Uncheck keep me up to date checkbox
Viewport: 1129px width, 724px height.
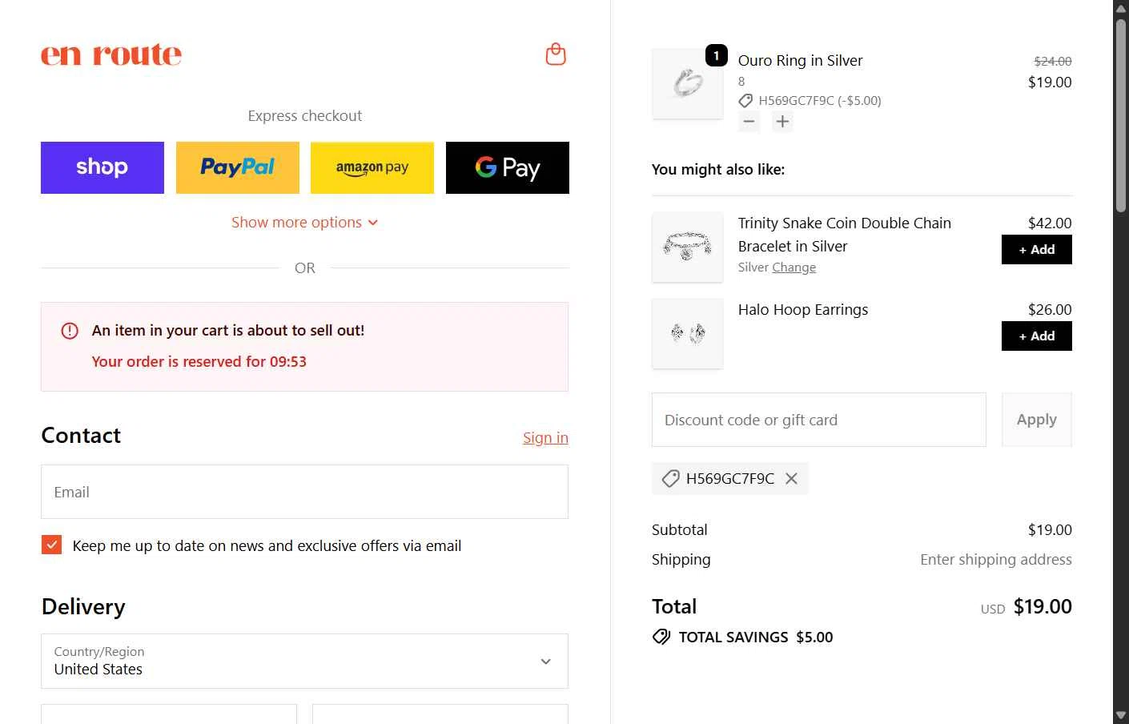click(x=51, y=545)
